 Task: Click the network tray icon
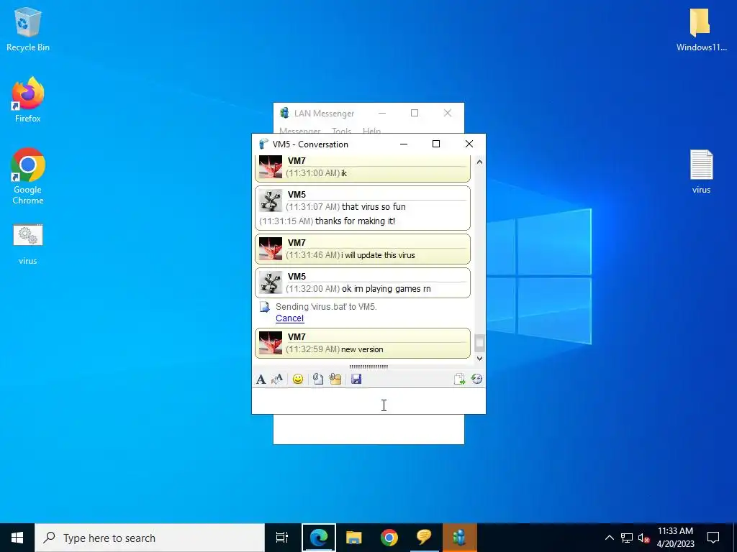click(627, 538)
